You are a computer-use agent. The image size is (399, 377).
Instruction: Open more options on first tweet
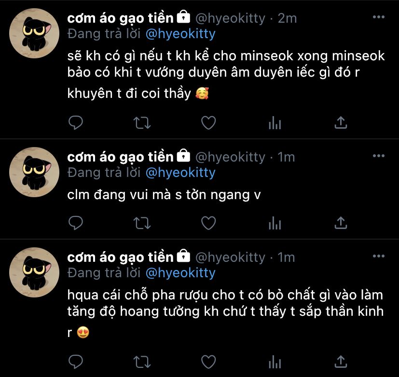pos(379,17)
